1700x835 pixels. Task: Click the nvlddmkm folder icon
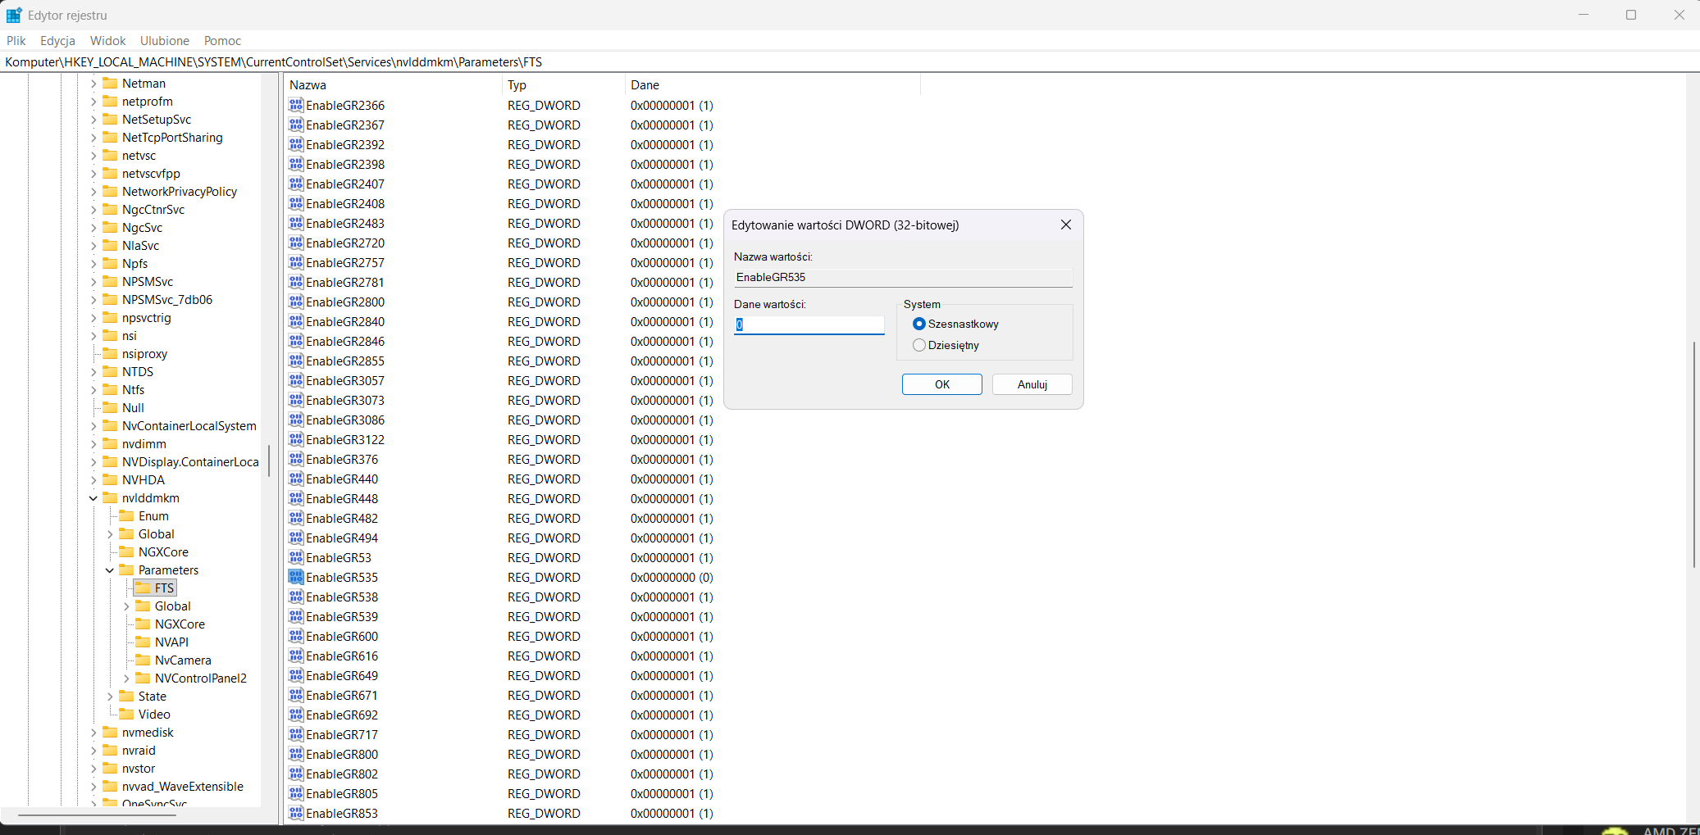[x=111, y=497]
